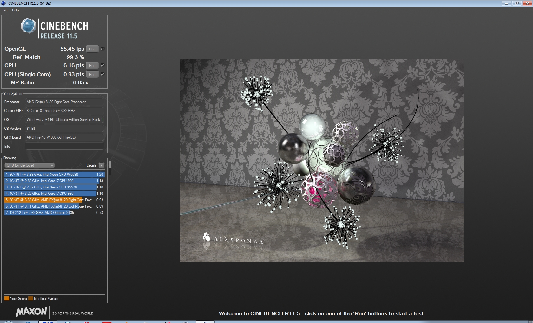Click the AIXSPONZA logo in render
This screenshot has width=533, height=323.
click(x=234, y=239)
